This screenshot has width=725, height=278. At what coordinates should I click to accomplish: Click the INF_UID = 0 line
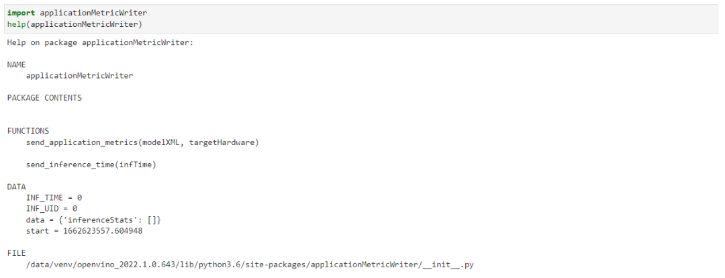coord(51,209)
